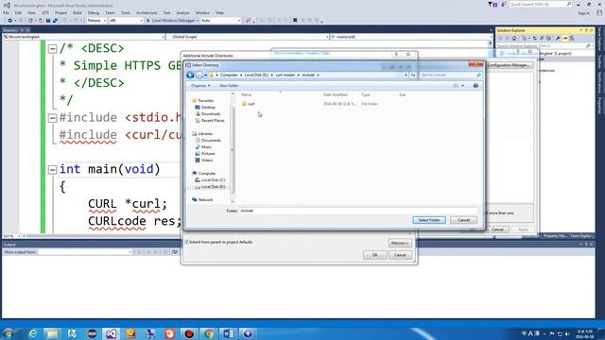Click the Refresh icon in Solution Explorer toolbar
The height and width of the screenshot is (340, 605).
coord(534,38)
